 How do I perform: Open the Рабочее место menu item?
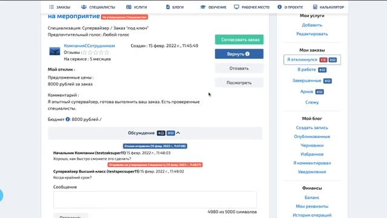tap(252, 7)
